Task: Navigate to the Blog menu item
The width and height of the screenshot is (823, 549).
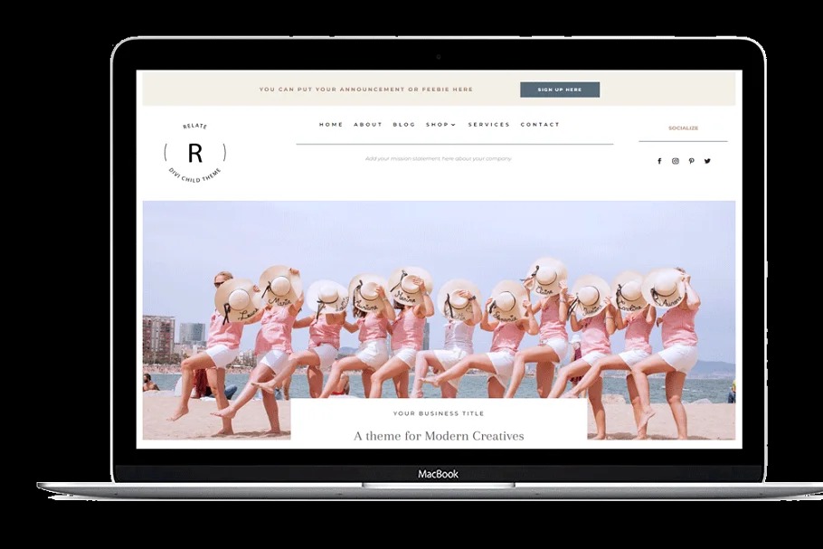Action: click(404, 125)
